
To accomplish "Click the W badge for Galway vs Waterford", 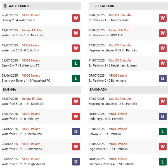I will [x=76, y=18].
